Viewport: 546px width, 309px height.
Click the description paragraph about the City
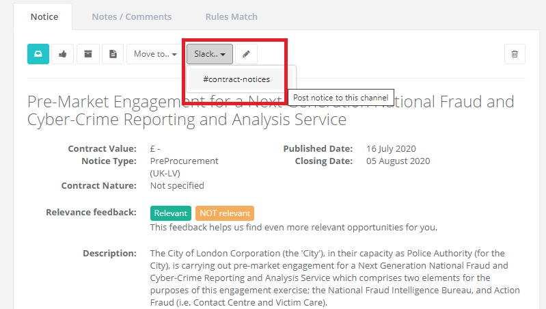click(x=328, y=278)
